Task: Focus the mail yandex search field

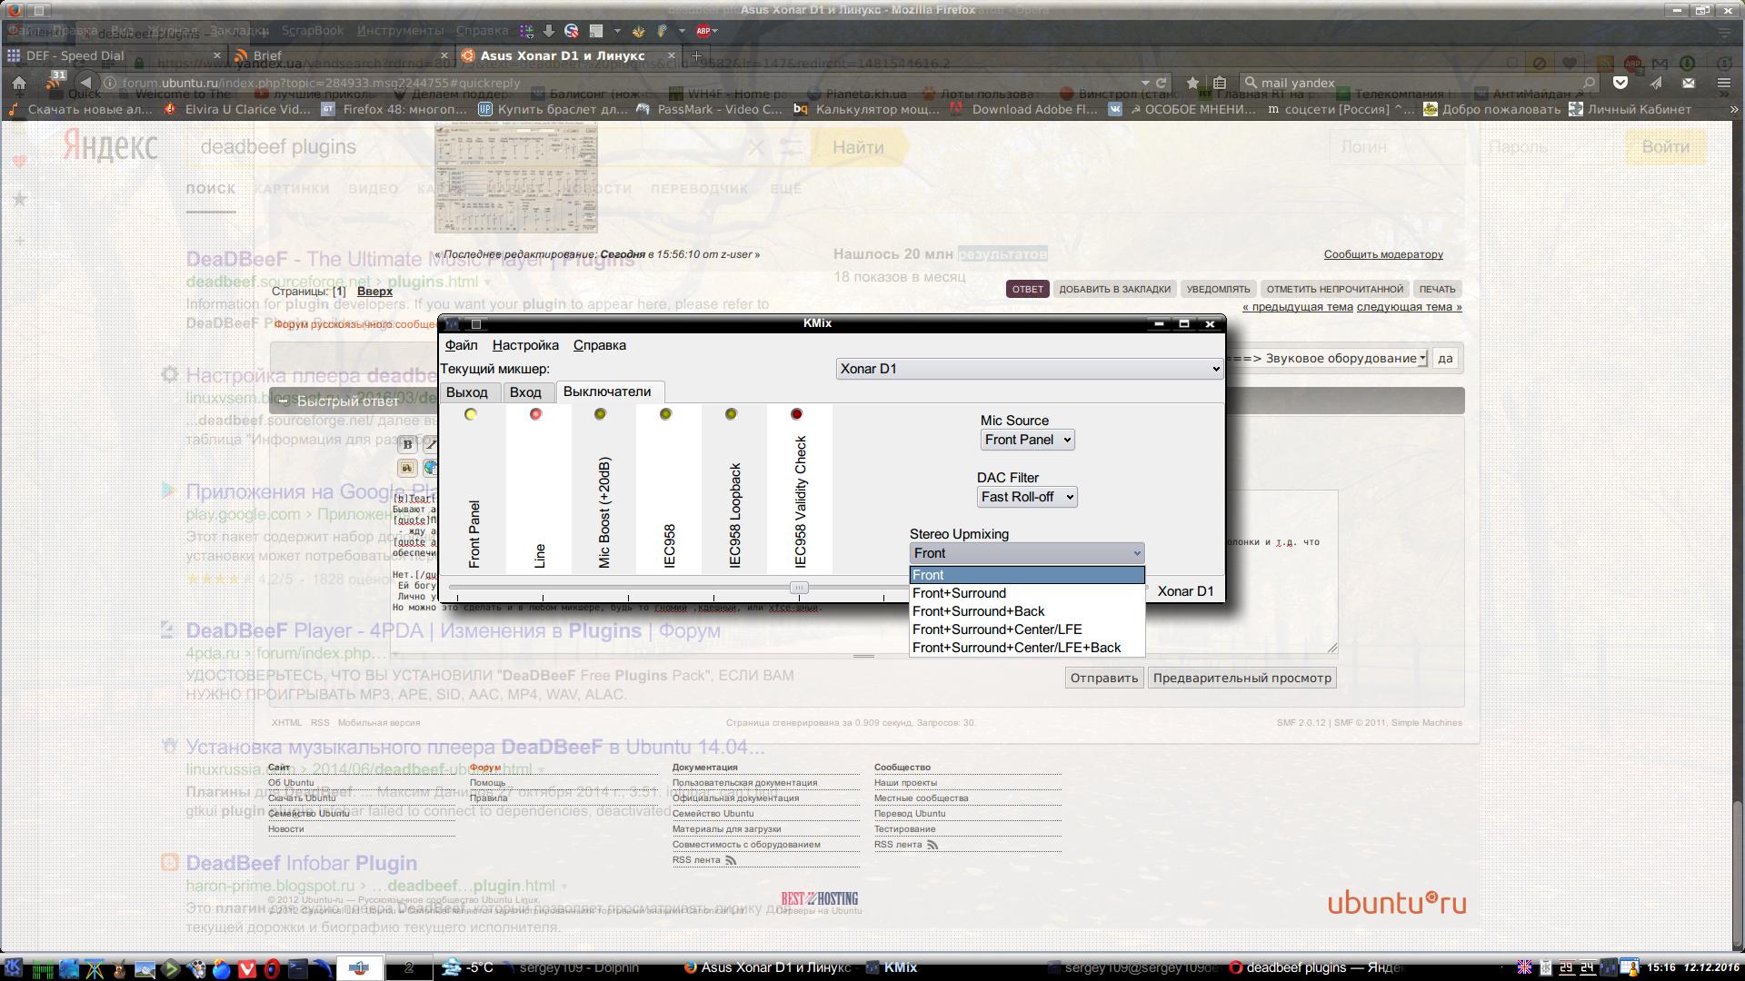Action: pos(1418,83)
